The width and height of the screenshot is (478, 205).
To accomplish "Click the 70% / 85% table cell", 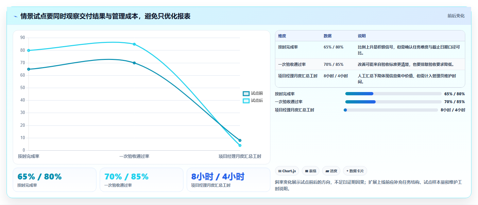I will tap(333, 65).
